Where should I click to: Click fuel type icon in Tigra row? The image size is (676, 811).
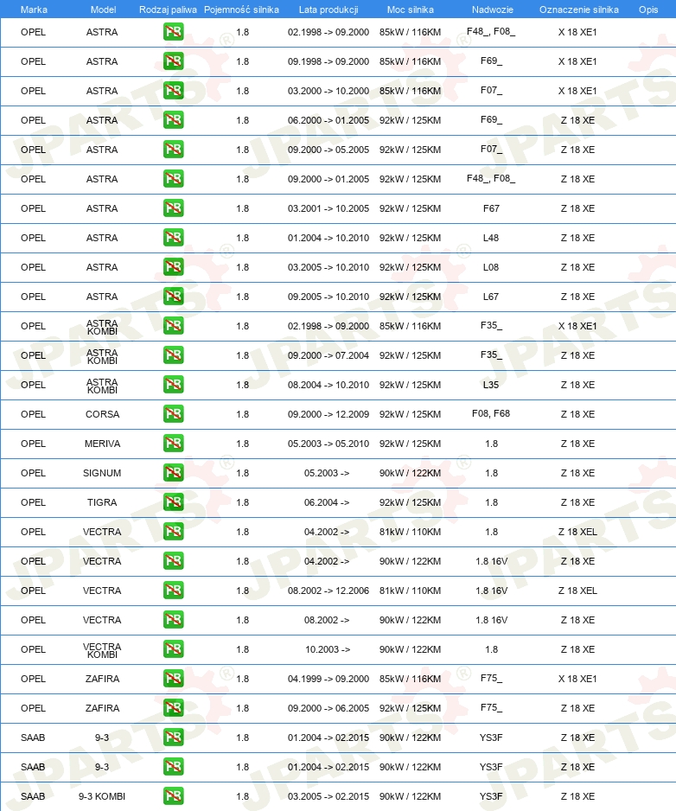pos(173,502)
